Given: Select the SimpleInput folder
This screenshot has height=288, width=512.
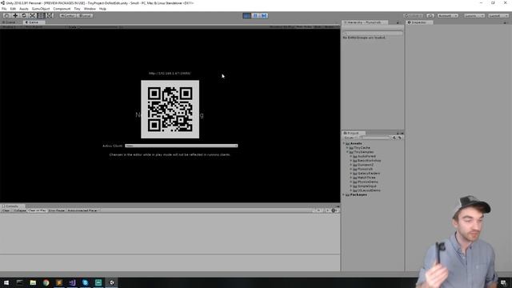Looking at the screenshot, I should click(365, 186).
